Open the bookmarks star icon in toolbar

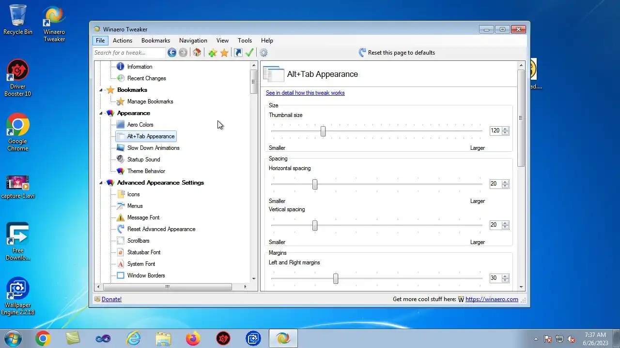tap(224, 53)
